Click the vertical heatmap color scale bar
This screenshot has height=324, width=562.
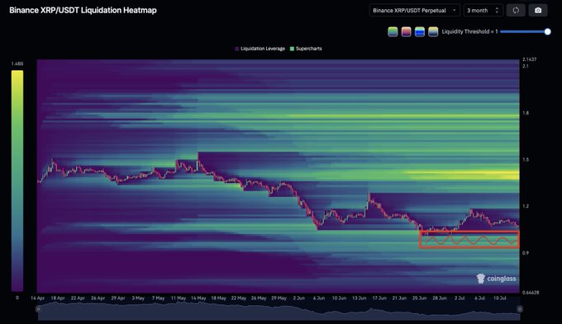[17, 181]
